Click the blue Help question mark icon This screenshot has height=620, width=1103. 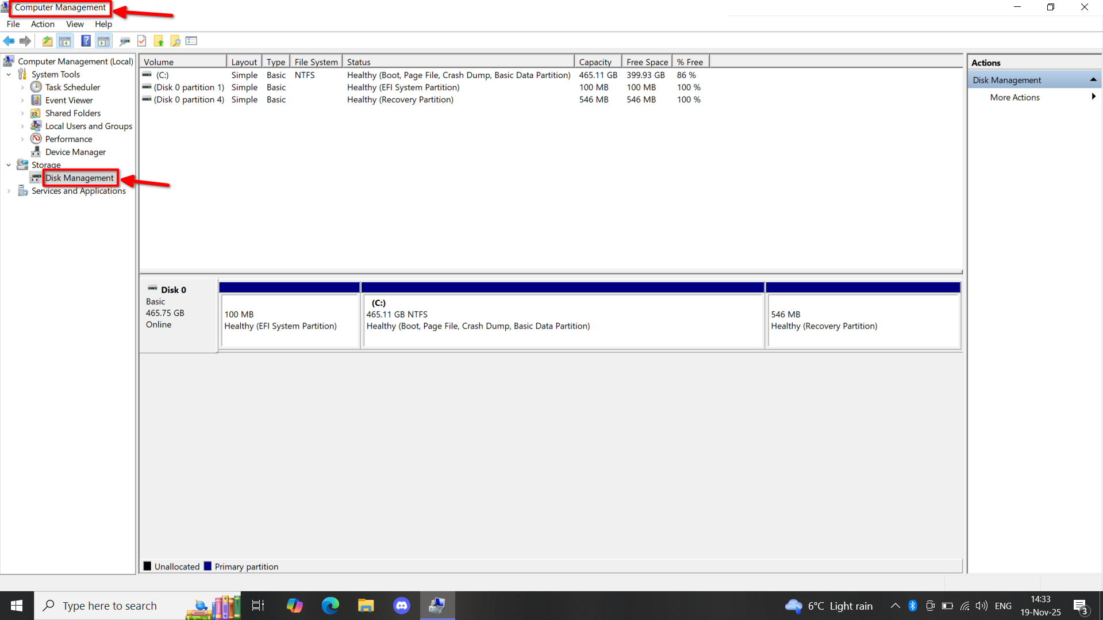point(86,41)
